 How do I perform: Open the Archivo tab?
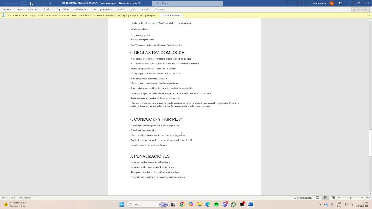click(x=7, y=10)
